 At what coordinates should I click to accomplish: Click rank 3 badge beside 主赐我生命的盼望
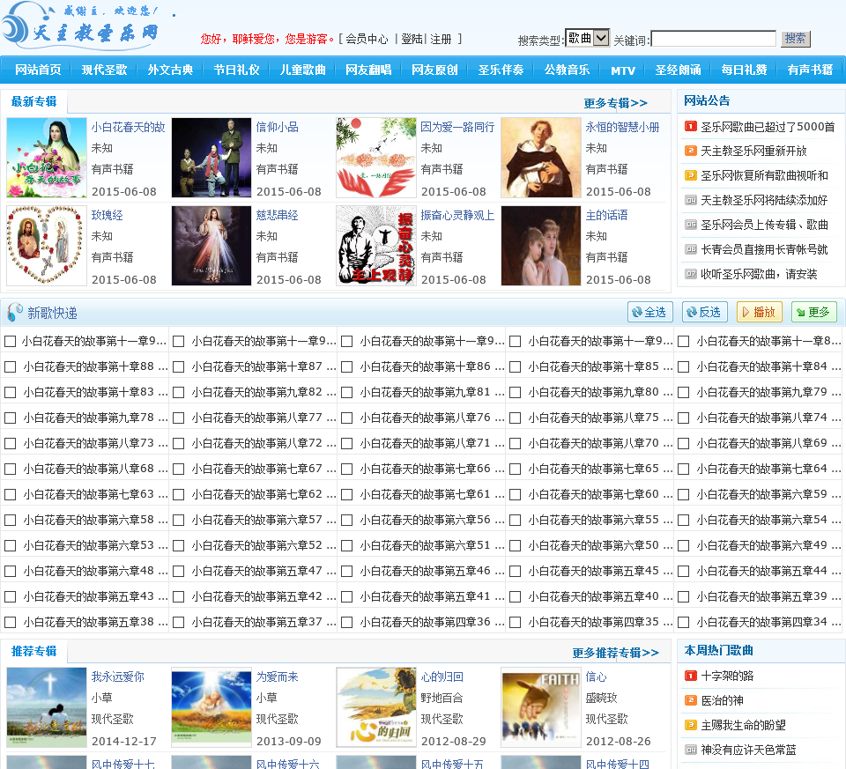(691, 725)
